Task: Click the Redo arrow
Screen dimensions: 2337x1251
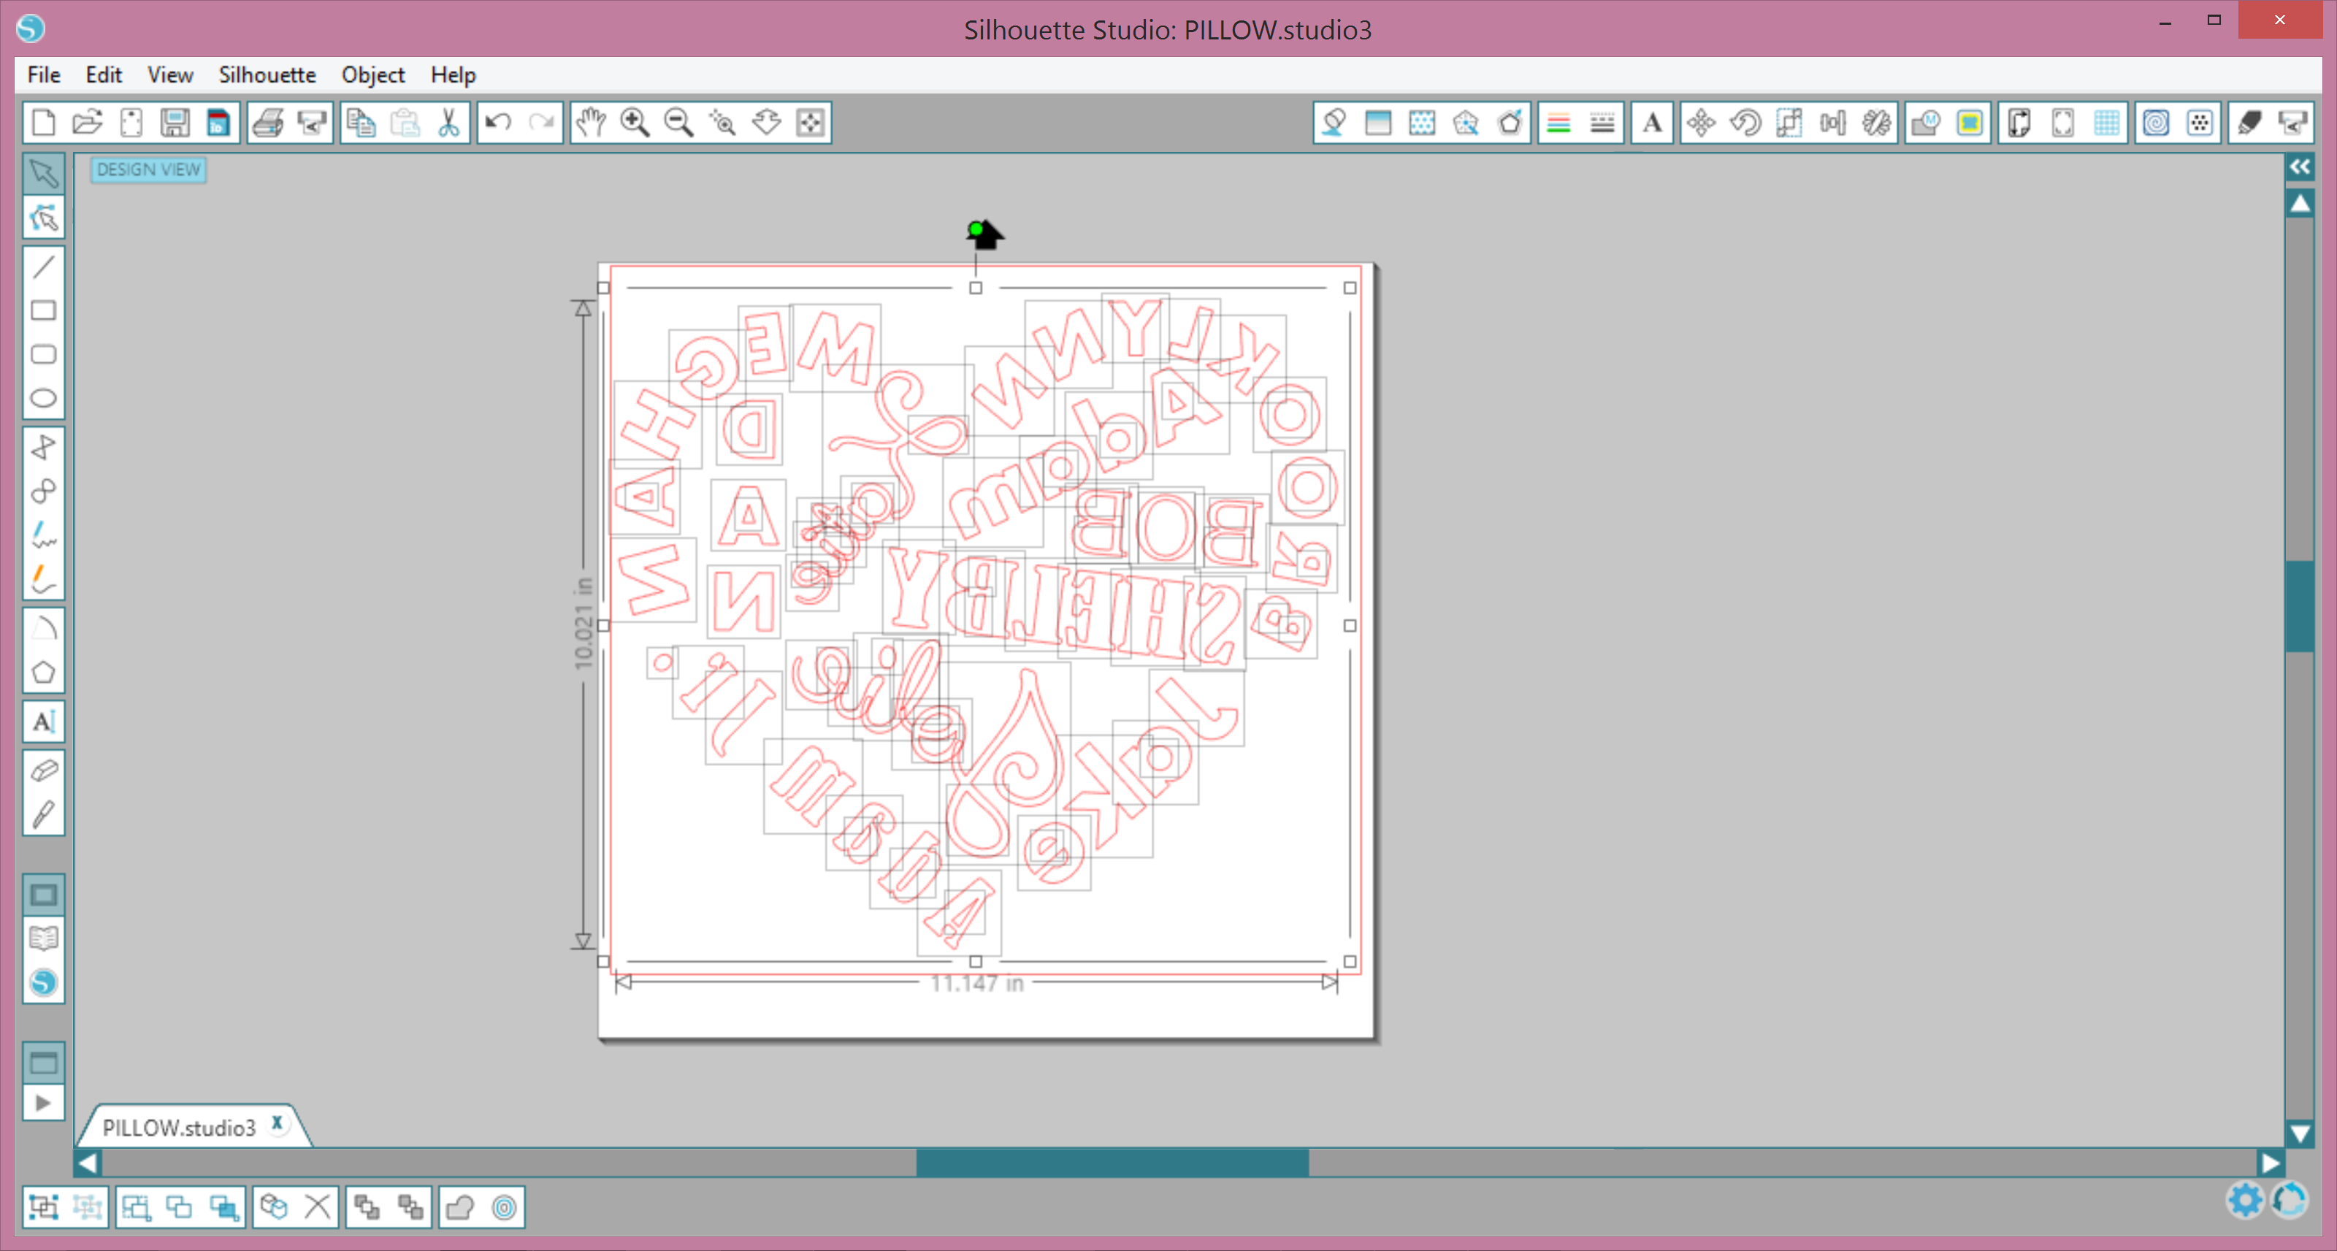Action: coord(542,123)
